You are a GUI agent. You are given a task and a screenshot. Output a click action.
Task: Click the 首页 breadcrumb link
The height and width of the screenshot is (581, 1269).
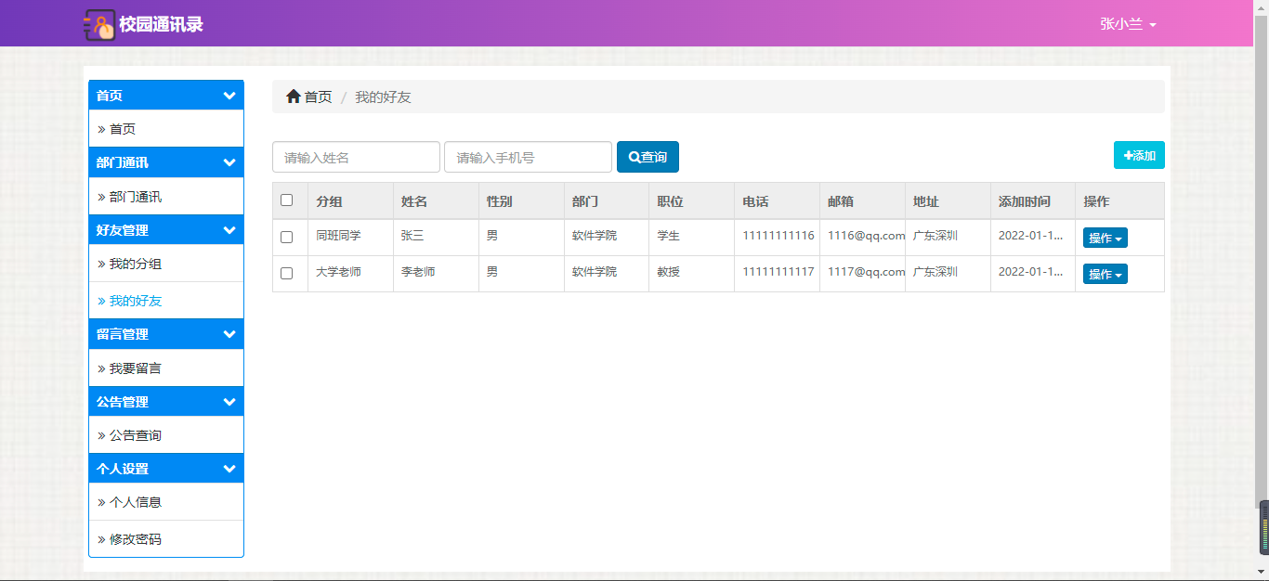click(x=318, y=97)
